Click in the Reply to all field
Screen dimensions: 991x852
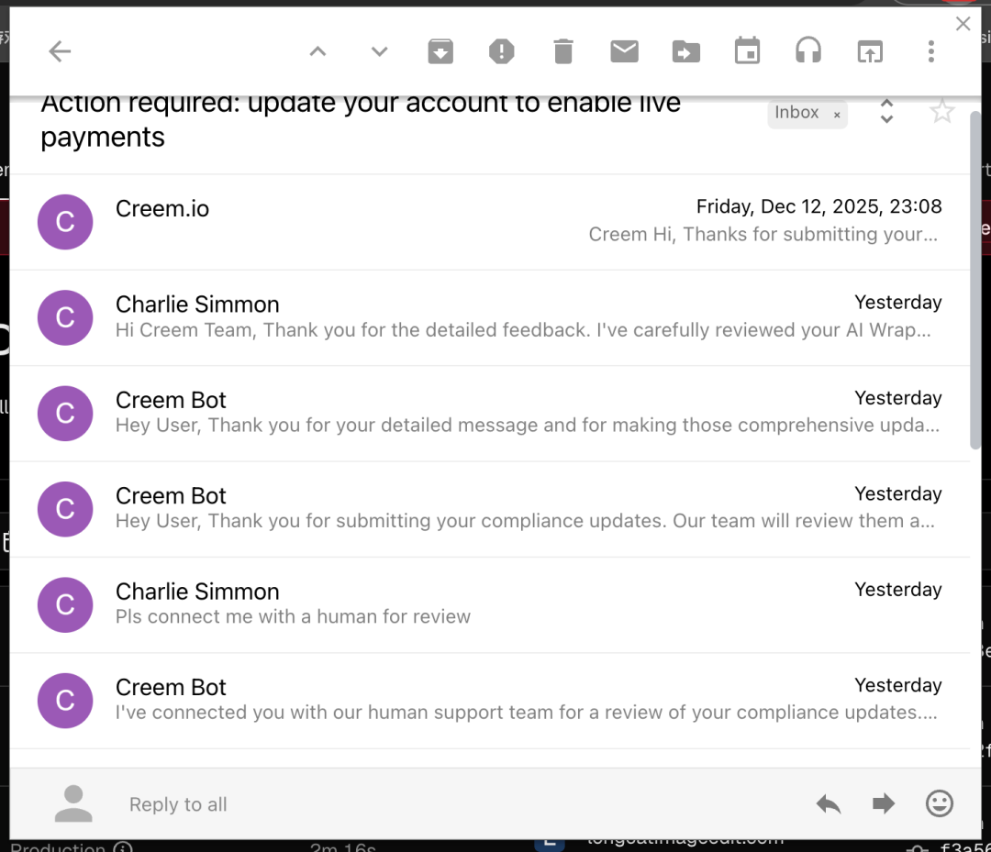pyautogui.click(x=178, y=804)
